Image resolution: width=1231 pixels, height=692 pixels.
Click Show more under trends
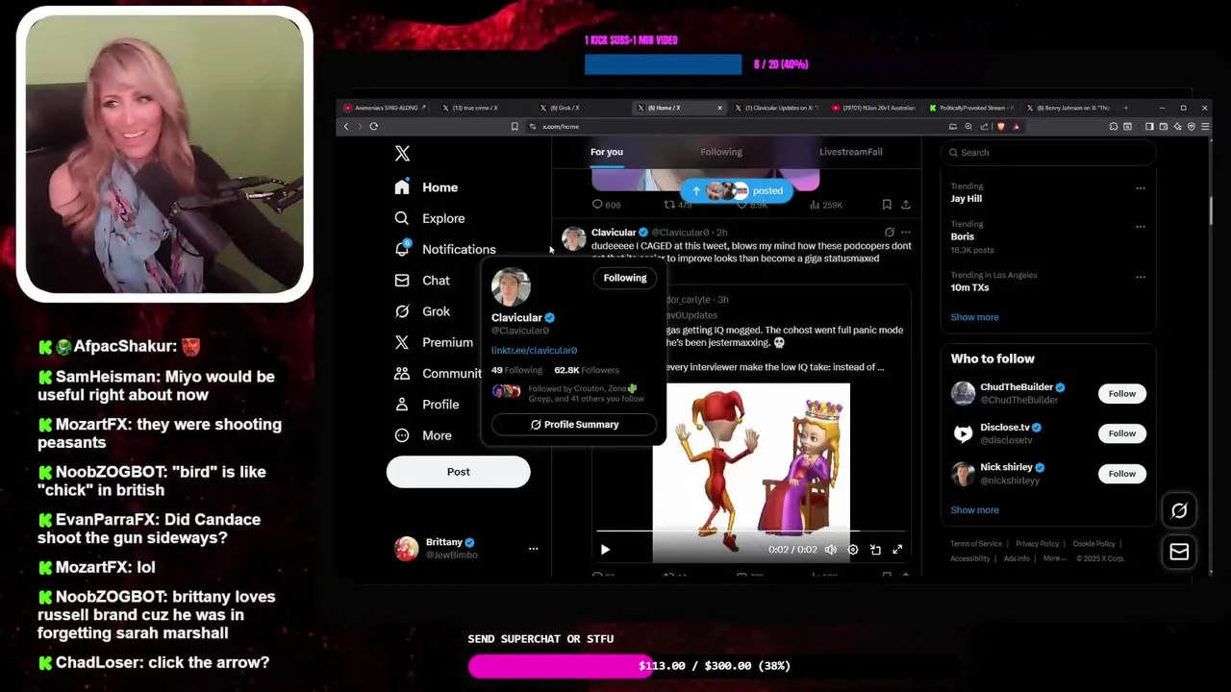pyautogui.click(x=974, y=317)
